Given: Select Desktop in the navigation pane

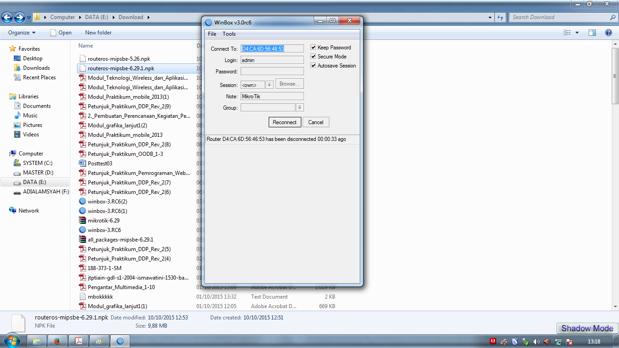Looking at the screenshot, I should [33, 58].
